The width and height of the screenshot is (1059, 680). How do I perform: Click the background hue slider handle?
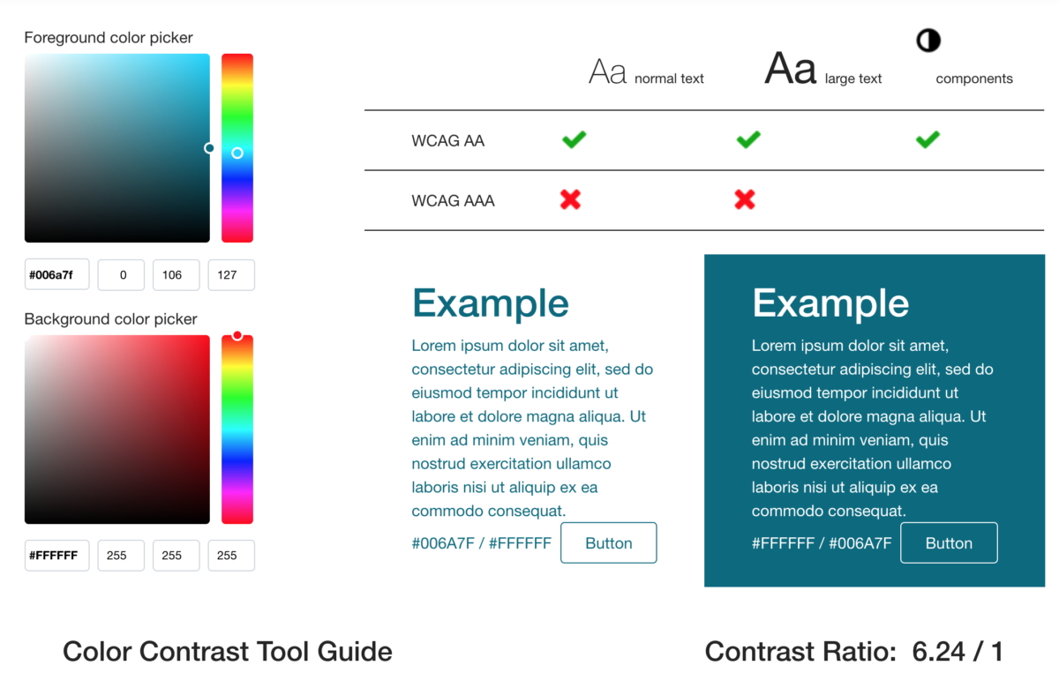pos(237,335)
